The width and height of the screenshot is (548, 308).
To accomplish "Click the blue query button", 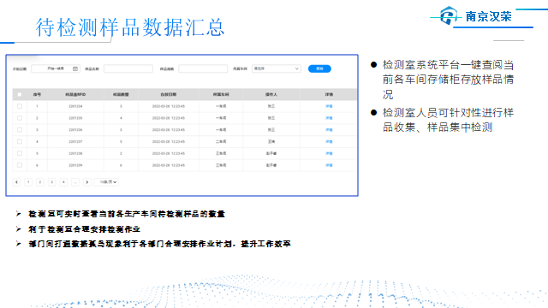I will pos(319,68).
